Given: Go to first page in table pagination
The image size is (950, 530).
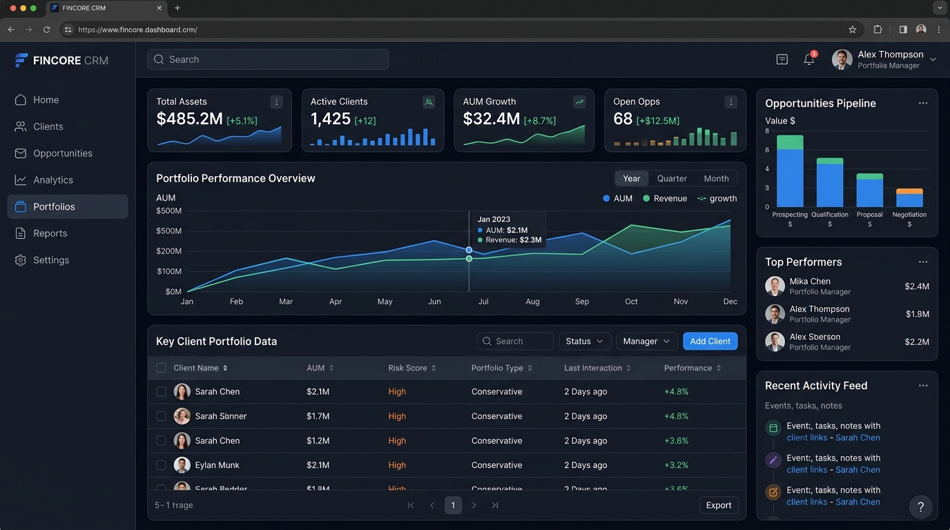Looking at the screenshot, I should pos(411,505).
